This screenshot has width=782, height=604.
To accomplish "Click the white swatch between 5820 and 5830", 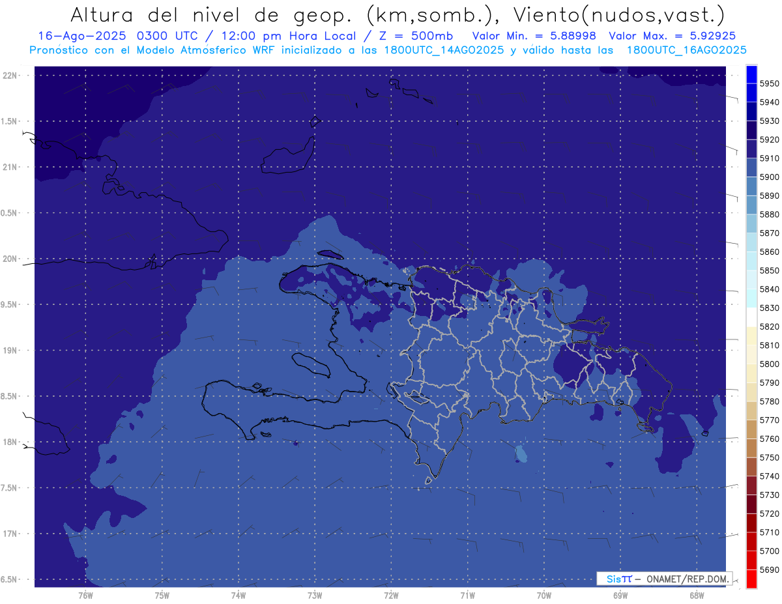I will click(751, 317).
